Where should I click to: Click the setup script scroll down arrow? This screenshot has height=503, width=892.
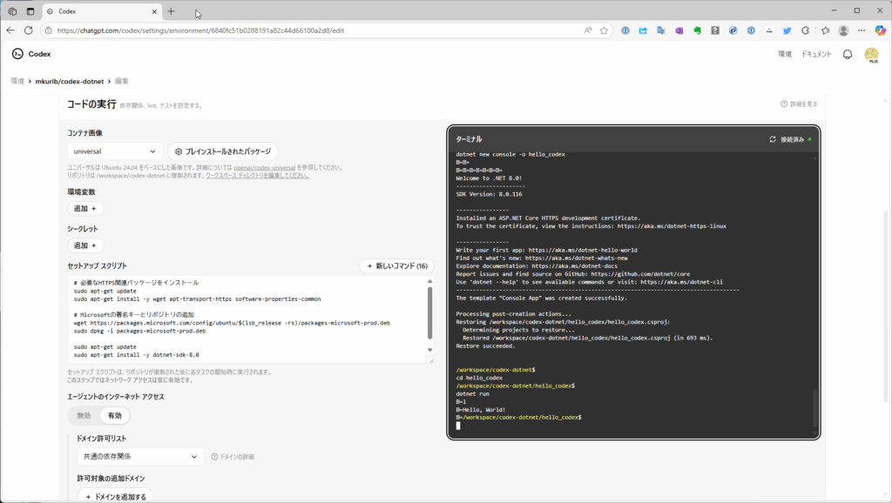click(x=430, y=350)
